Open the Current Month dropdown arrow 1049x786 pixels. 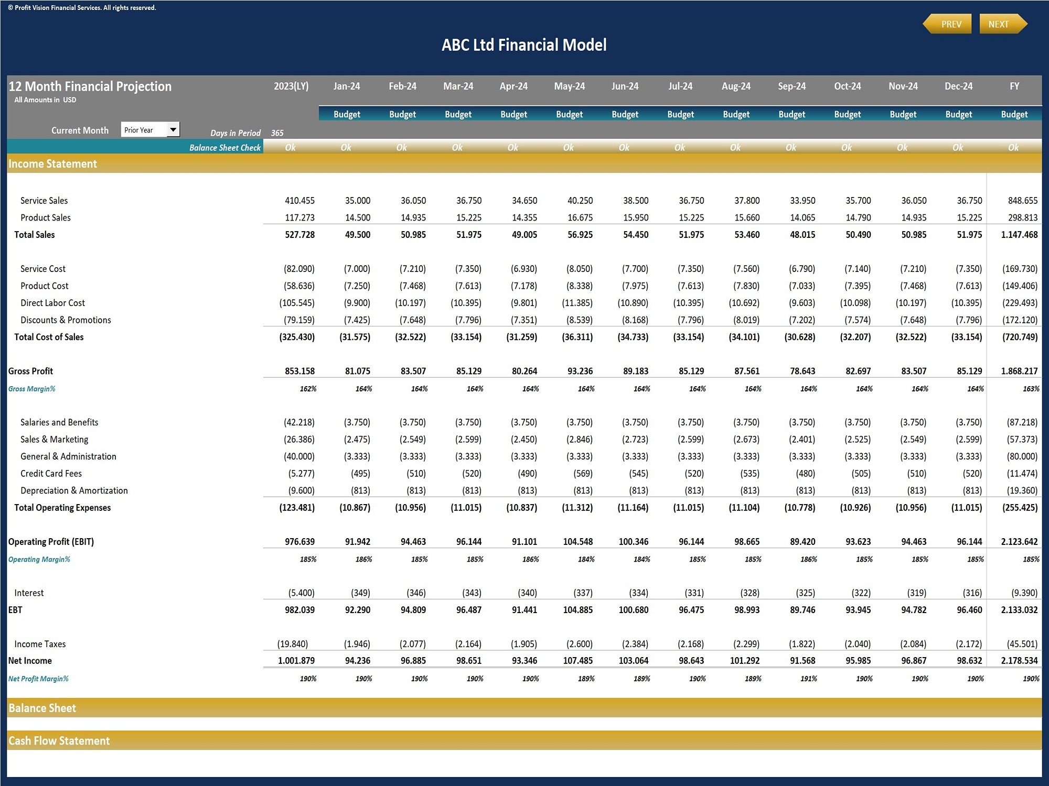click(x=173, y=129)
